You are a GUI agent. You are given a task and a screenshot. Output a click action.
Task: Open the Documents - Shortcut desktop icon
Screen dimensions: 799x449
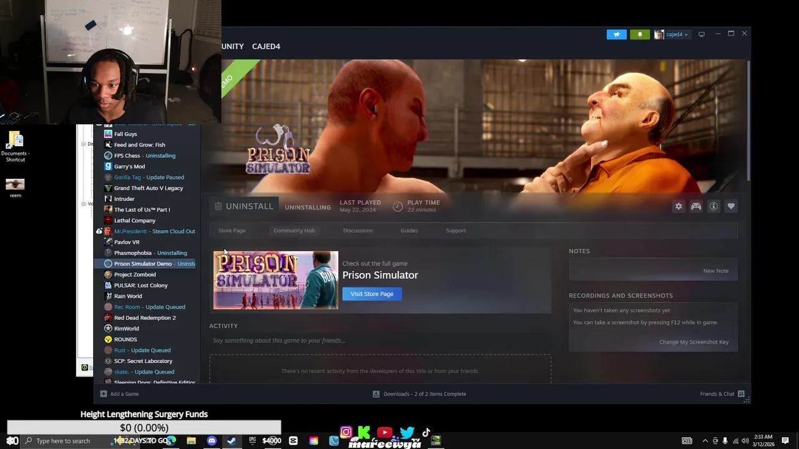click(15, 147)
